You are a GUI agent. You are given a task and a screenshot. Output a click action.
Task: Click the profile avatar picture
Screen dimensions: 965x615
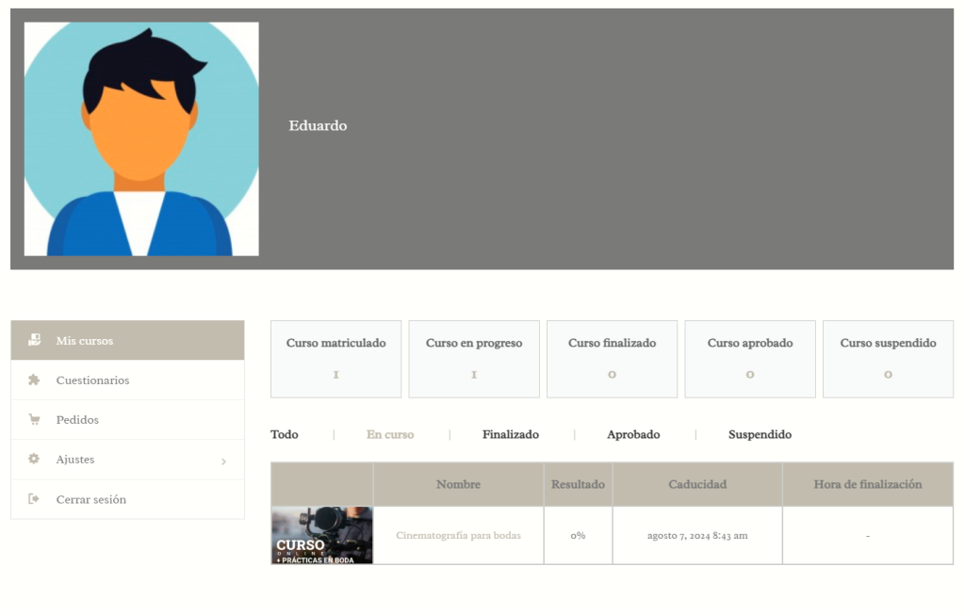point(139,139)
